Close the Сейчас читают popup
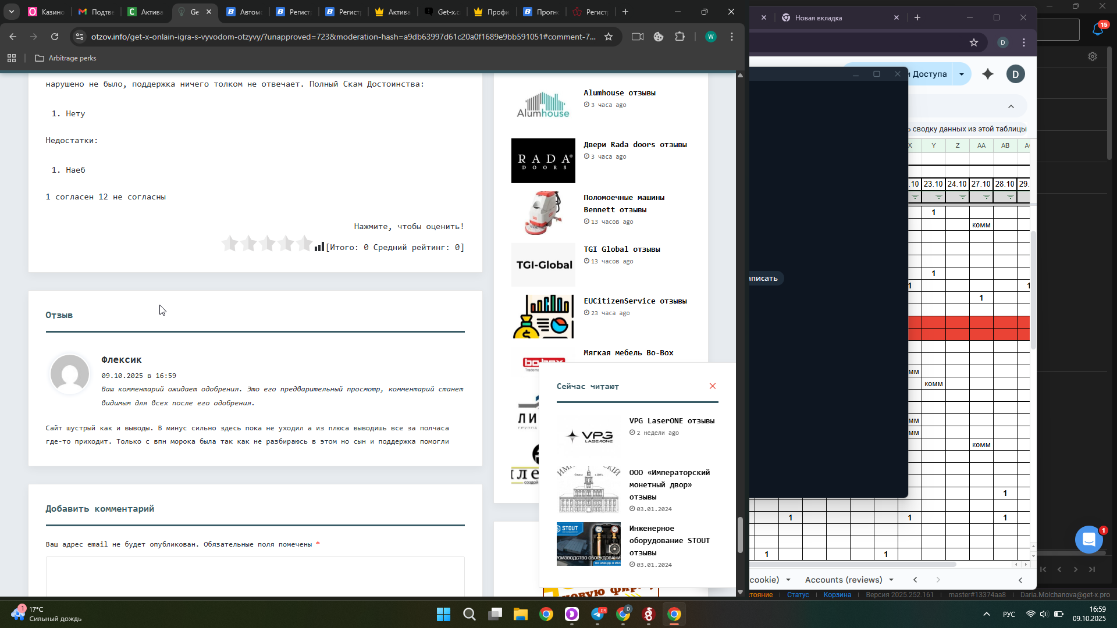Screen dimensions: 1117x628 point(713,386)
